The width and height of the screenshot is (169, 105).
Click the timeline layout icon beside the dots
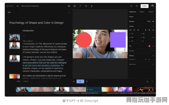(147, 82)
